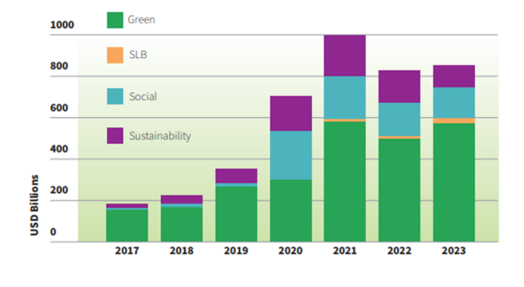Select the purple Sustainability legend swatch

115,136
